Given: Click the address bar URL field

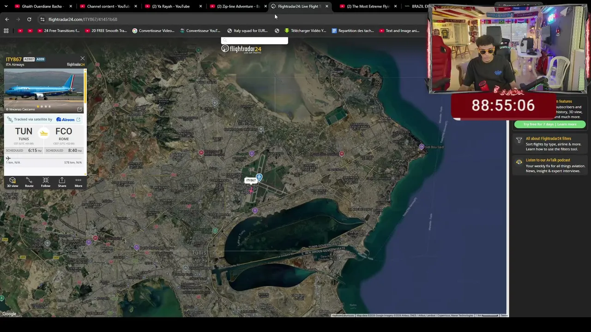Looking at the screenshot, I should coord(231,19).
